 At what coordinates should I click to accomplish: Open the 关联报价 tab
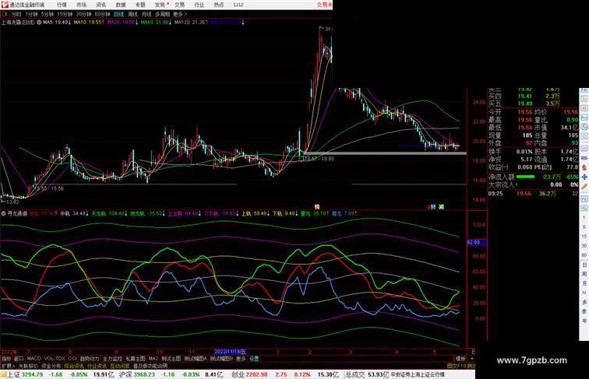pos(28,366)
